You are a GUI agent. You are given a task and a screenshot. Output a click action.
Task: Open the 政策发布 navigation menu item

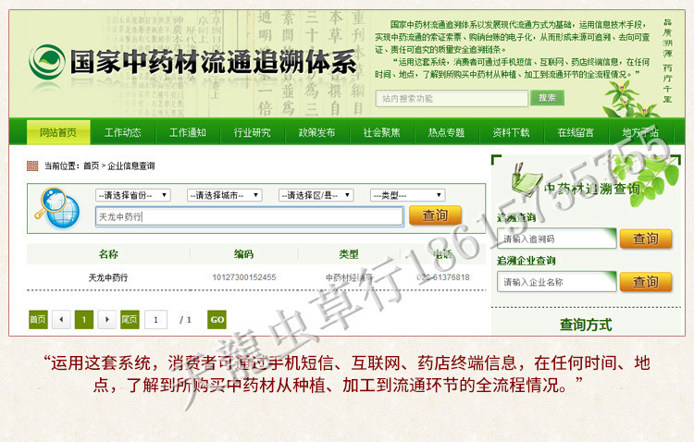(x=316, y=132)
